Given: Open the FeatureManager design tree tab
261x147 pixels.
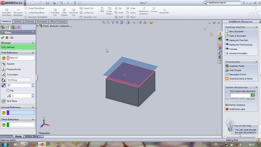Looking at the screenshot, I should [2, 27].
